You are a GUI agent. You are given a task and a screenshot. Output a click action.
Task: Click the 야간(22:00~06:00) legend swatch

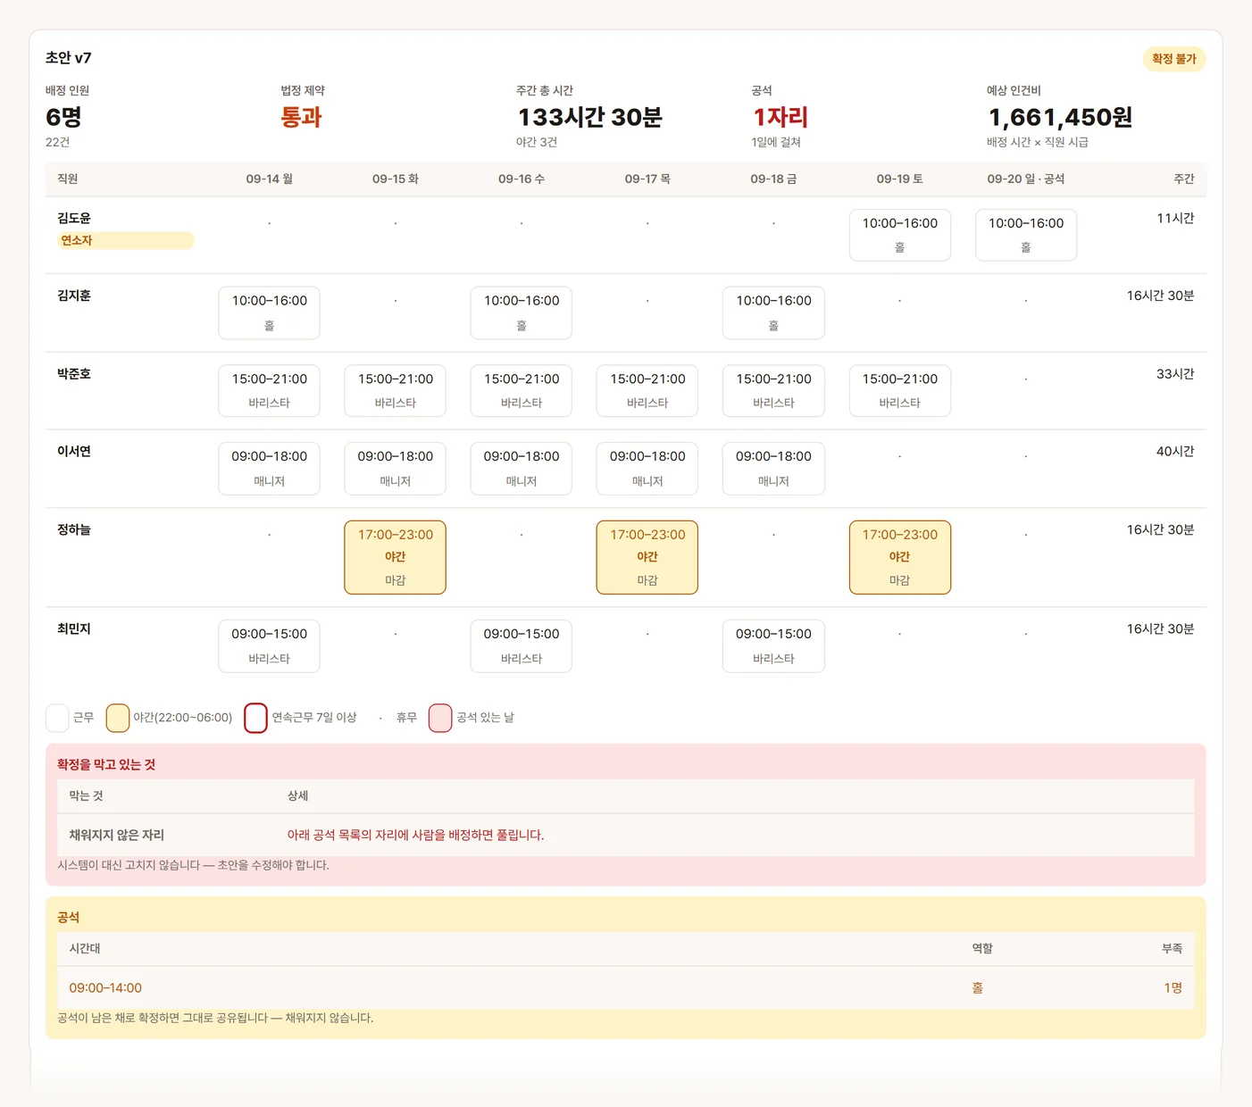click(118, 718)
